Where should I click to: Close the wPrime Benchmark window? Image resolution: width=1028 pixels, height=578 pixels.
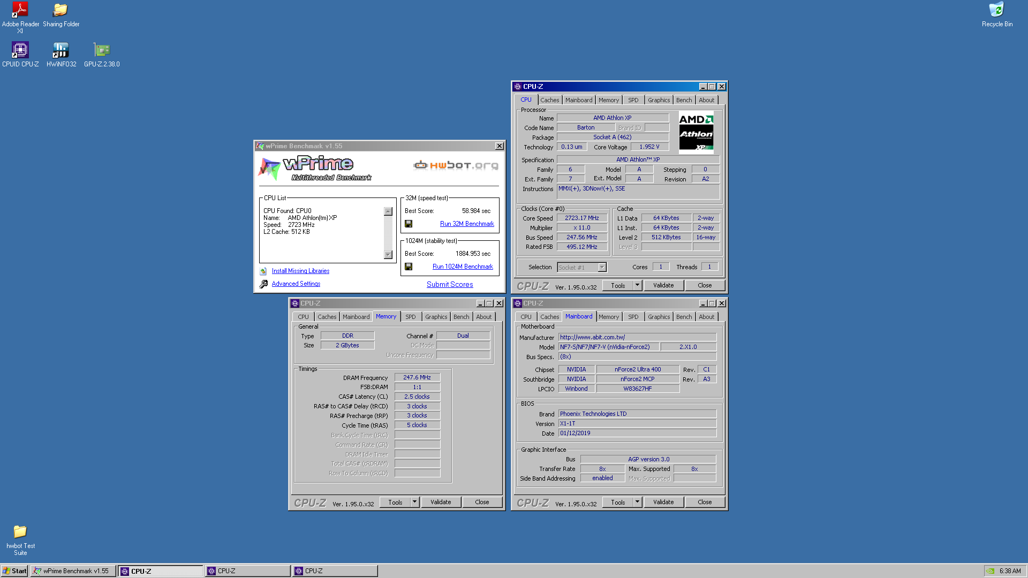[499, 146]
